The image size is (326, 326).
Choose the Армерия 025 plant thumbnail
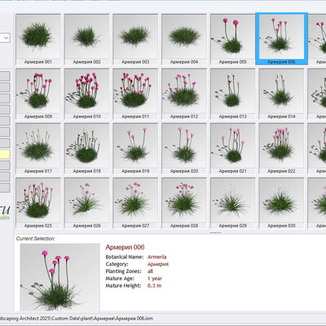click(x=38, y=203)
